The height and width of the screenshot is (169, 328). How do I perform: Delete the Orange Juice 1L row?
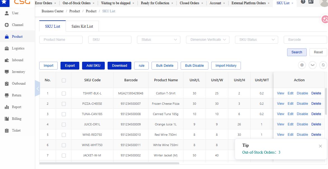click(316, 124)
